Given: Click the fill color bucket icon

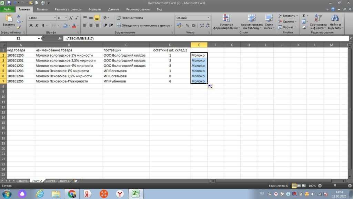Looking at the screenshot, I should [65, 26].
